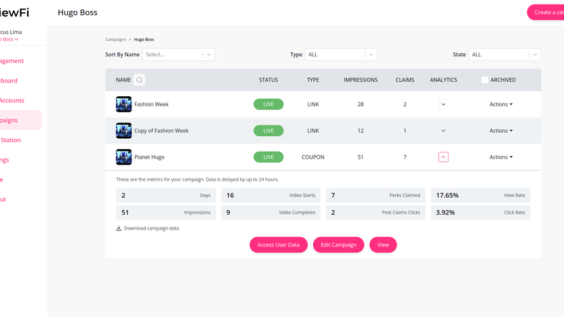This screenshot has height=317, width=564.
Task: Expand analytics for Fashion Week
Action: coord(443,104)
